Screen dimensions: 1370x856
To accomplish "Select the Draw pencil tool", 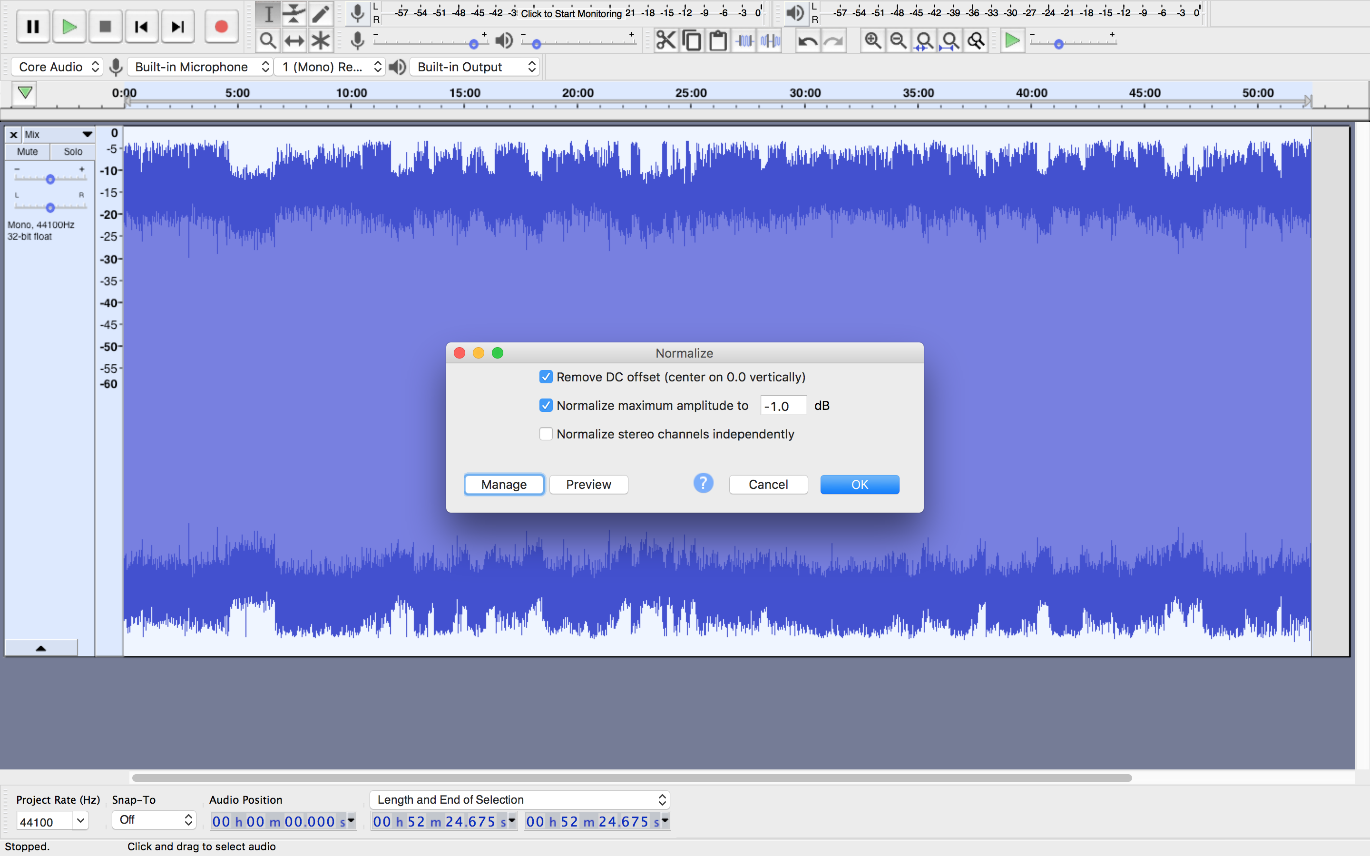I will (321, 13).
